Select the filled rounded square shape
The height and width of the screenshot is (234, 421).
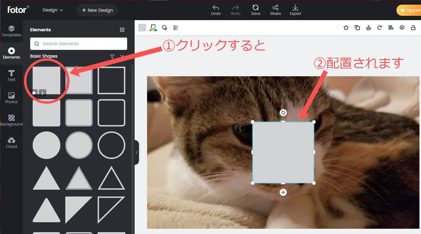46,113
